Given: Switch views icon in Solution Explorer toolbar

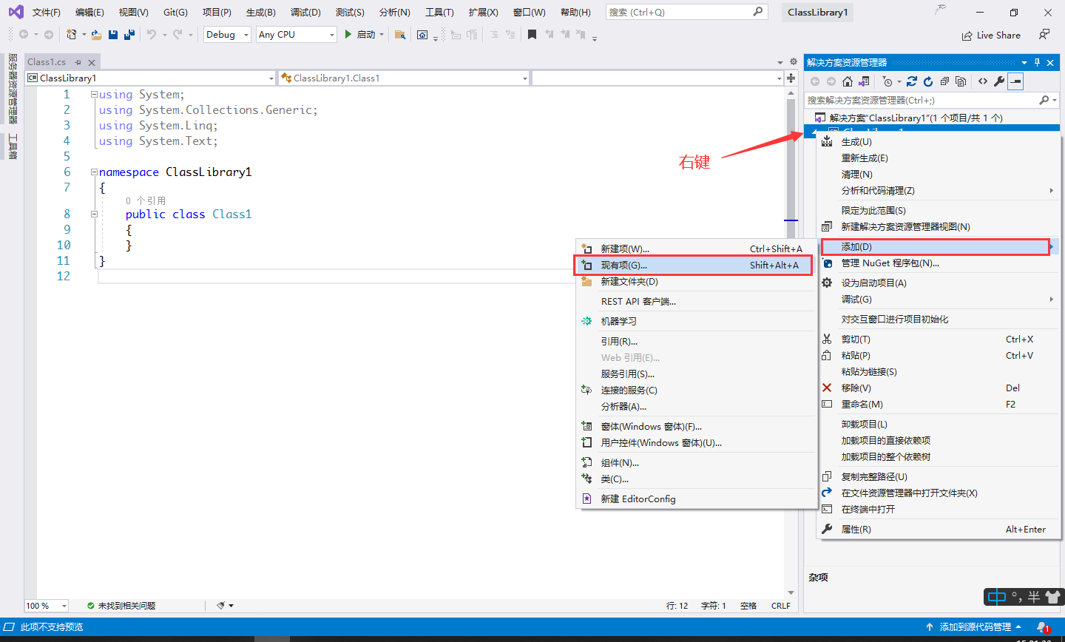Looking at the screenshot, I should pyautogui.click(x=864, y=81).
